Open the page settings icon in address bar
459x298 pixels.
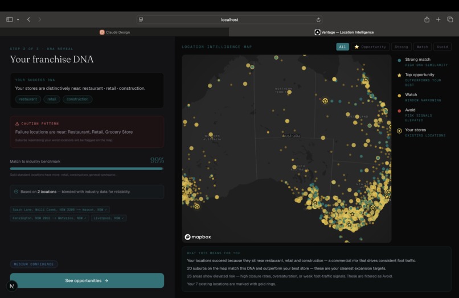coord(141,19)
